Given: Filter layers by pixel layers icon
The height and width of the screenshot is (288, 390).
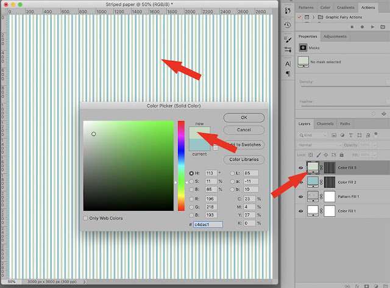Looking at the screenshot, I should [x=334, y=135].
